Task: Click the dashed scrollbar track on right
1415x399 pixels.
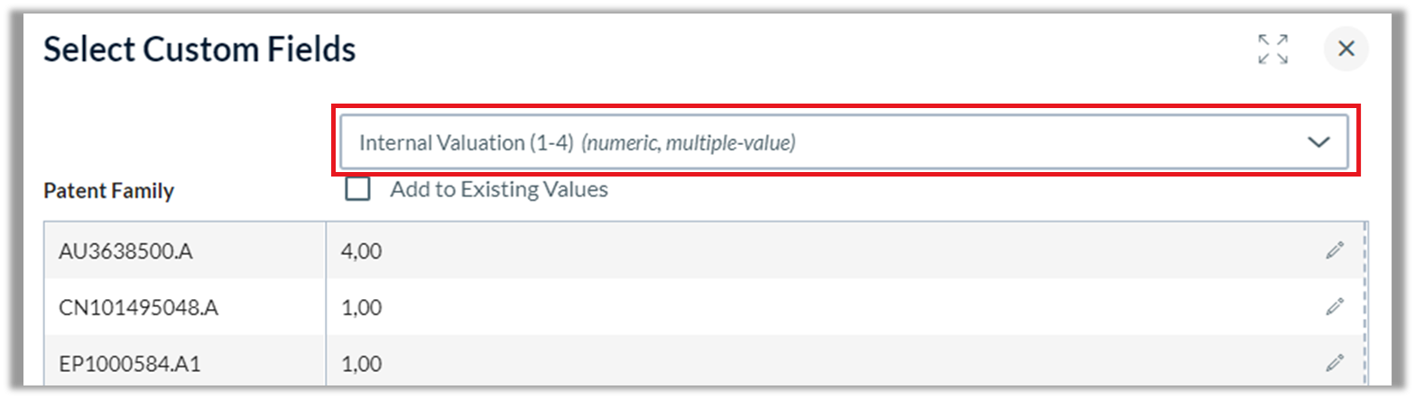Action: (x=1365, y=304)
